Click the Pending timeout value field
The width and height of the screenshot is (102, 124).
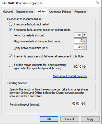tap(76, 104)
